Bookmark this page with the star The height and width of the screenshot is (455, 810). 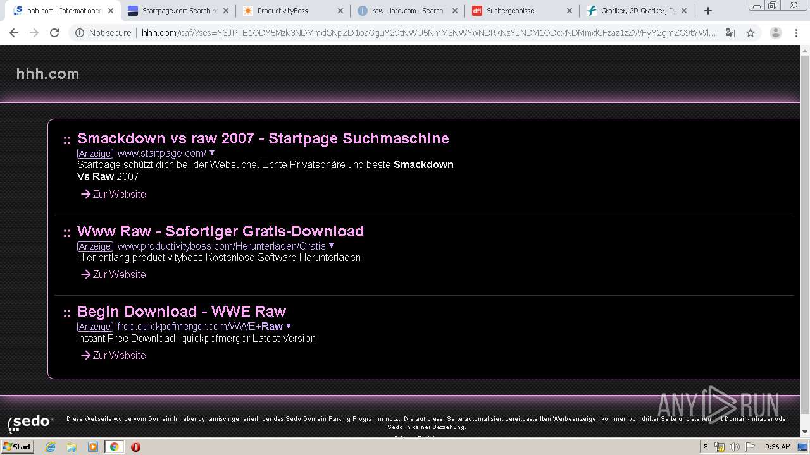pyautogui.click(x=751, y=33)
